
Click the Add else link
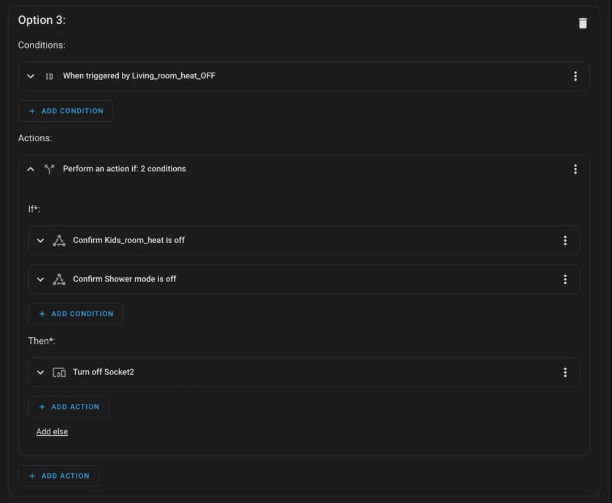[52, 431]
